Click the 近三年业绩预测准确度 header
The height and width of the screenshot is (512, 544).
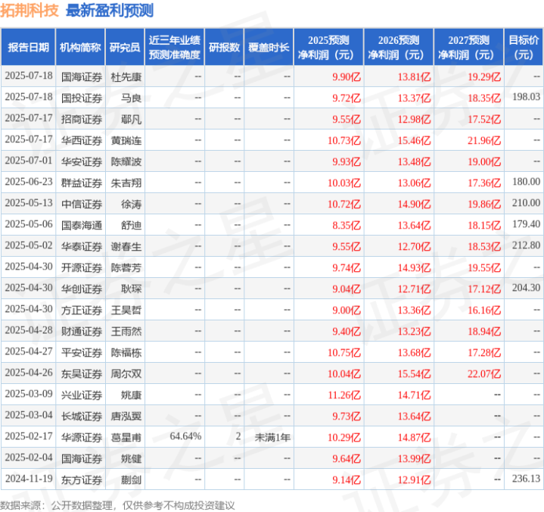(175, 47)
